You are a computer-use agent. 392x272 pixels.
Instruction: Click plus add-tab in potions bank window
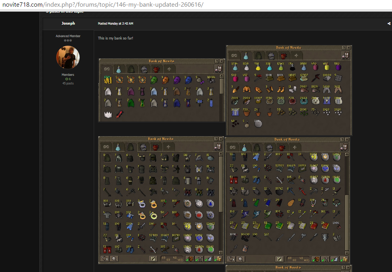coord(296,55)
